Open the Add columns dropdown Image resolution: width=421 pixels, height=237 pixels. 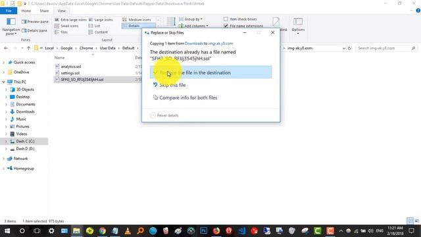tap(193, 26)
